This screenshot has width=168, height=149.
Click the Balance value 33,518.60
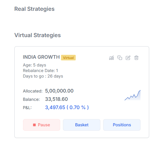click(x=57, y=99)
